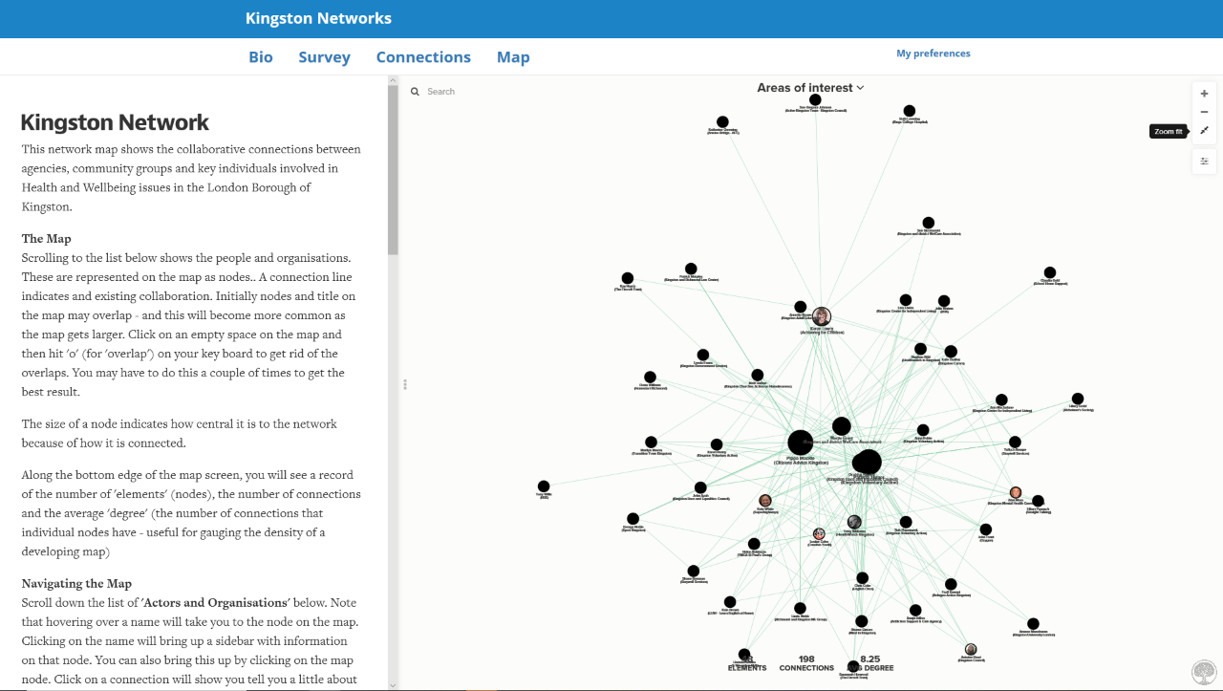Viewport: 1223px width, 691px height.
Task: Click the Healthwatch Kingston photo node
Action: (x=854, y=523)
